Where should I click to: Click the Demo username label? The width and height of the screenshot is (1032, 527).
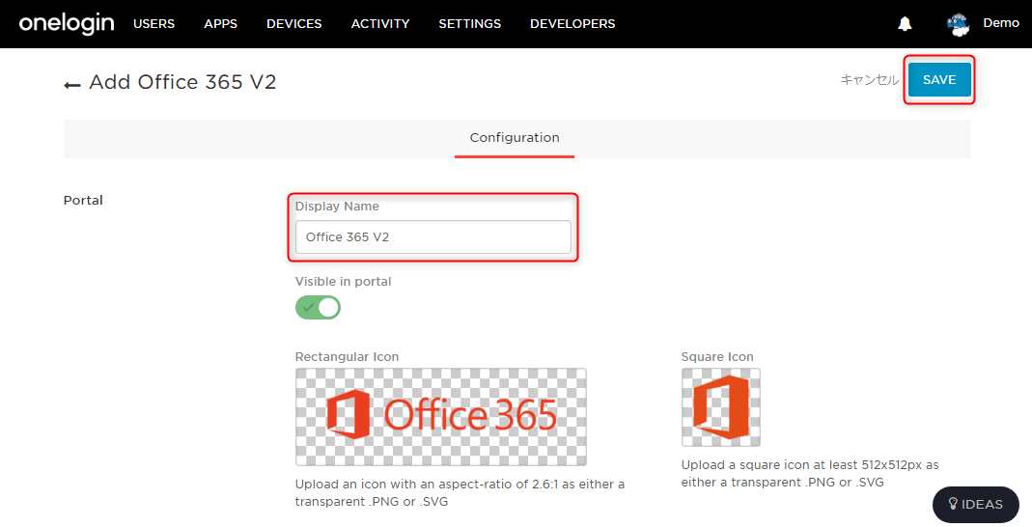1001,23
